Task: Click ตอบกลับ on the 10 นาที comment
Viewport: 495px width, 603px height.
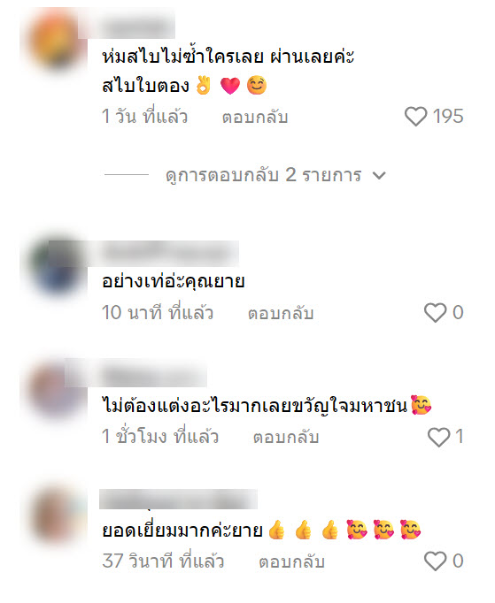Action: point(281,313)
